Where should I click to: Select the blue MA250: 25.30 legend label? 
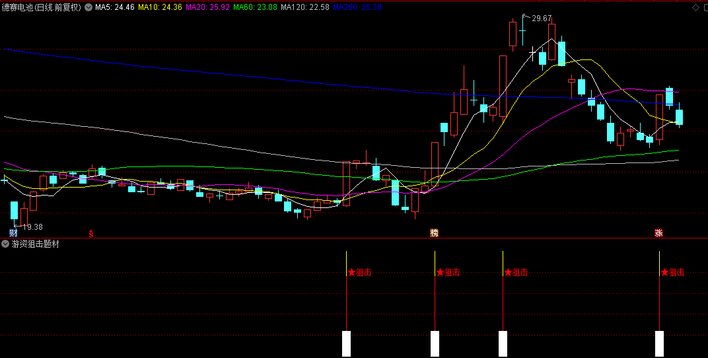pyautogui.click(x=357, y=7)
